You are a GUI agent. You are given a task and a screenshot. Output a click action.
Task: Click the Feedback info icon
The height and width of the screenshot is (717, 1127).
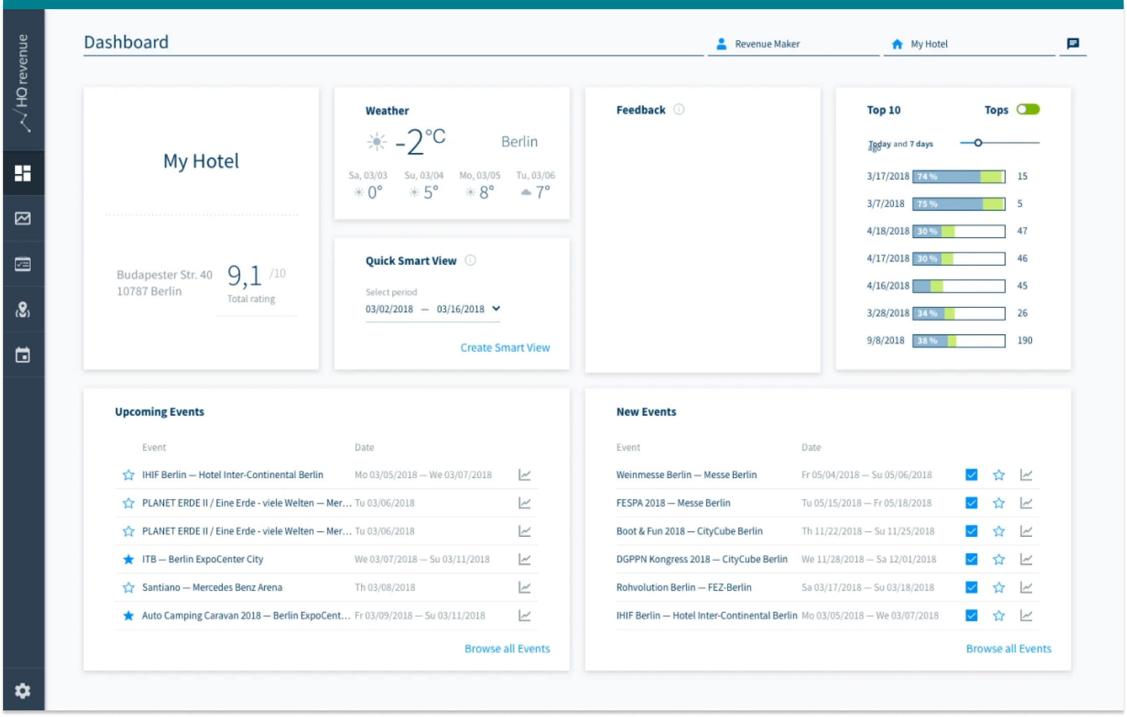pos(679,109)
